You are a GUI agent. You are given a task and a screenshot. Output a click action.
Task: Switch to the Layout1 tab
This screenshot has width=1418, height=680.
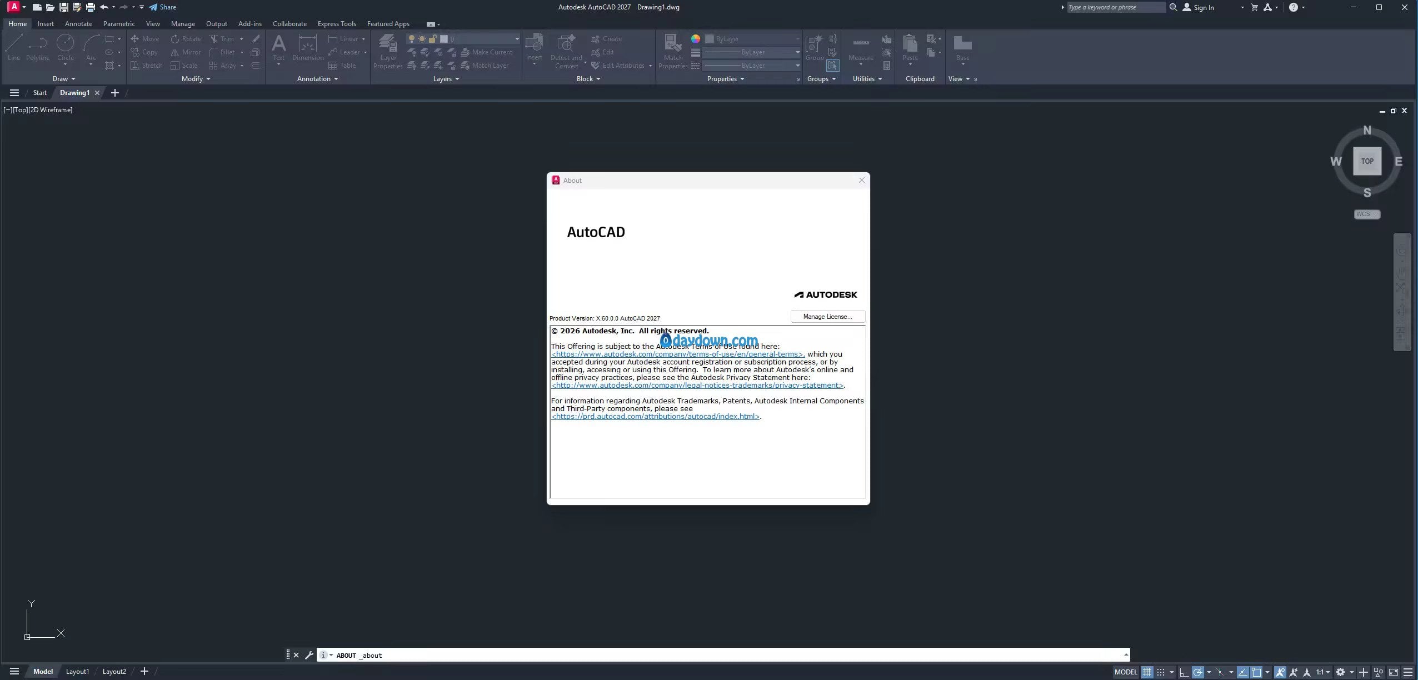point(77,671)
